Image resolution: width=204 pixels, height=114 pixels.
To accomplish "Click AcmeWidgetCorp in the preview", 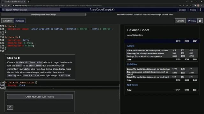I will pos(135,35).
